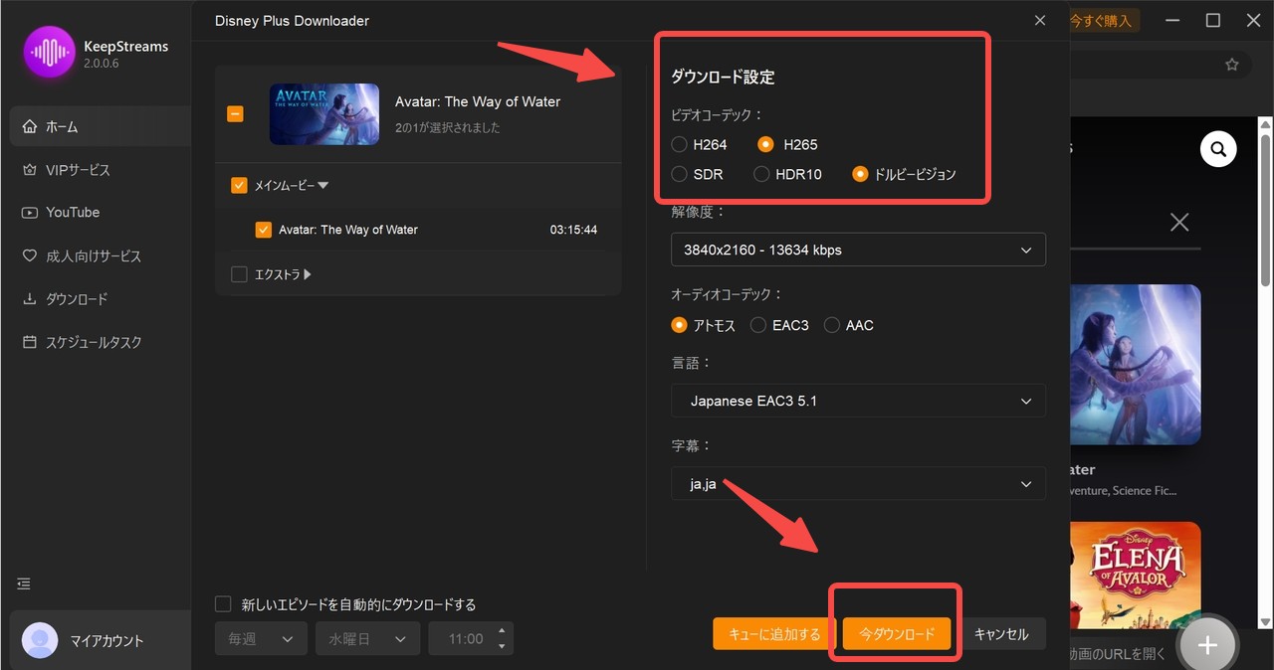Viewport: 1274px width, 670px height.
Task: Select the H264 video codec
Action: click(682, 144)
